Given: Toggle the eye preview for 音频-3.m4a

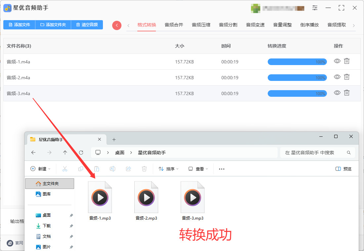Looking at the screenshot, I should (x=337, y=93).
